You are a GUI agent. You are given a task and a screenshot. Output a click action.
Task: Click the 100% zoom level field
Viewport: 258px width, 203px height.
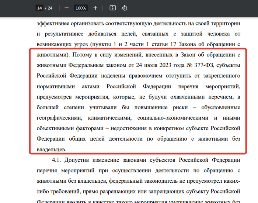(x=80, y=8)
